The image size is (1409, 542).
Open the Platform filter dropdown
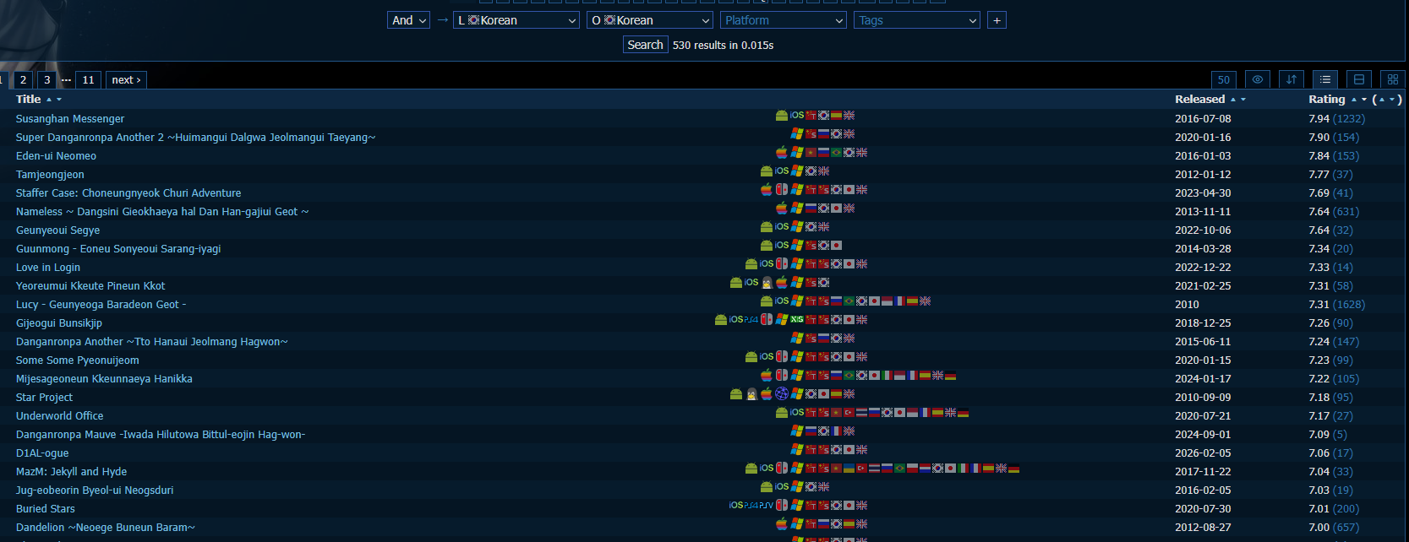[784, 20]
